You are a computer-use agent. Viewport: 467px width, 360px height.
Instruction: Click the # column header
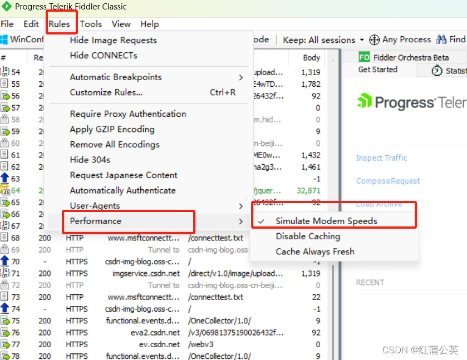3,57
